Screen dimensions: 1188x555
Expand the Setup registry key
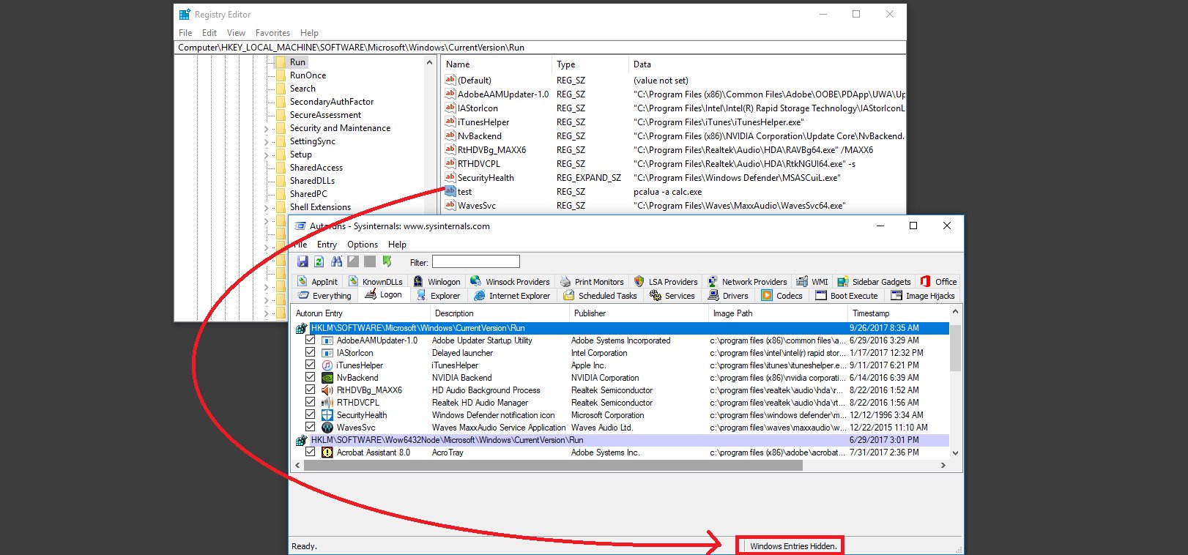[267, 155]
